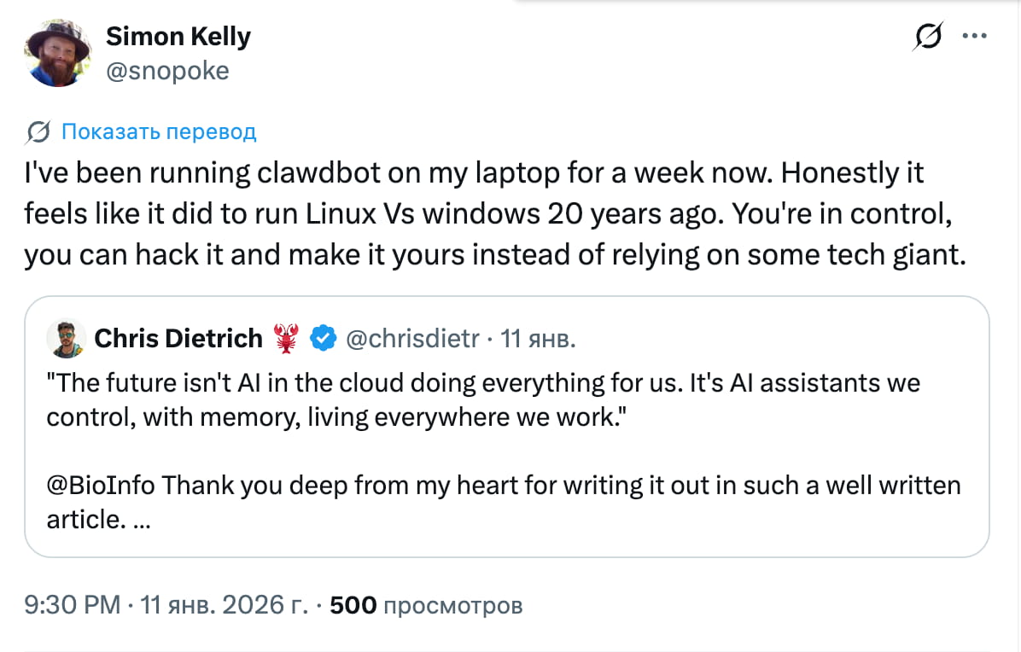Click the lobster emoji in Chris Dietrich's name
1021x652 pixels.
point(285,337)
